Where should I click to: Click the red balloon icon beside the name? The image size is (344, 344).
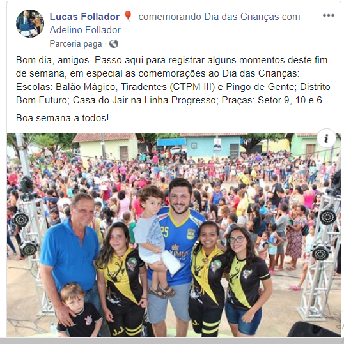(128, 17)
